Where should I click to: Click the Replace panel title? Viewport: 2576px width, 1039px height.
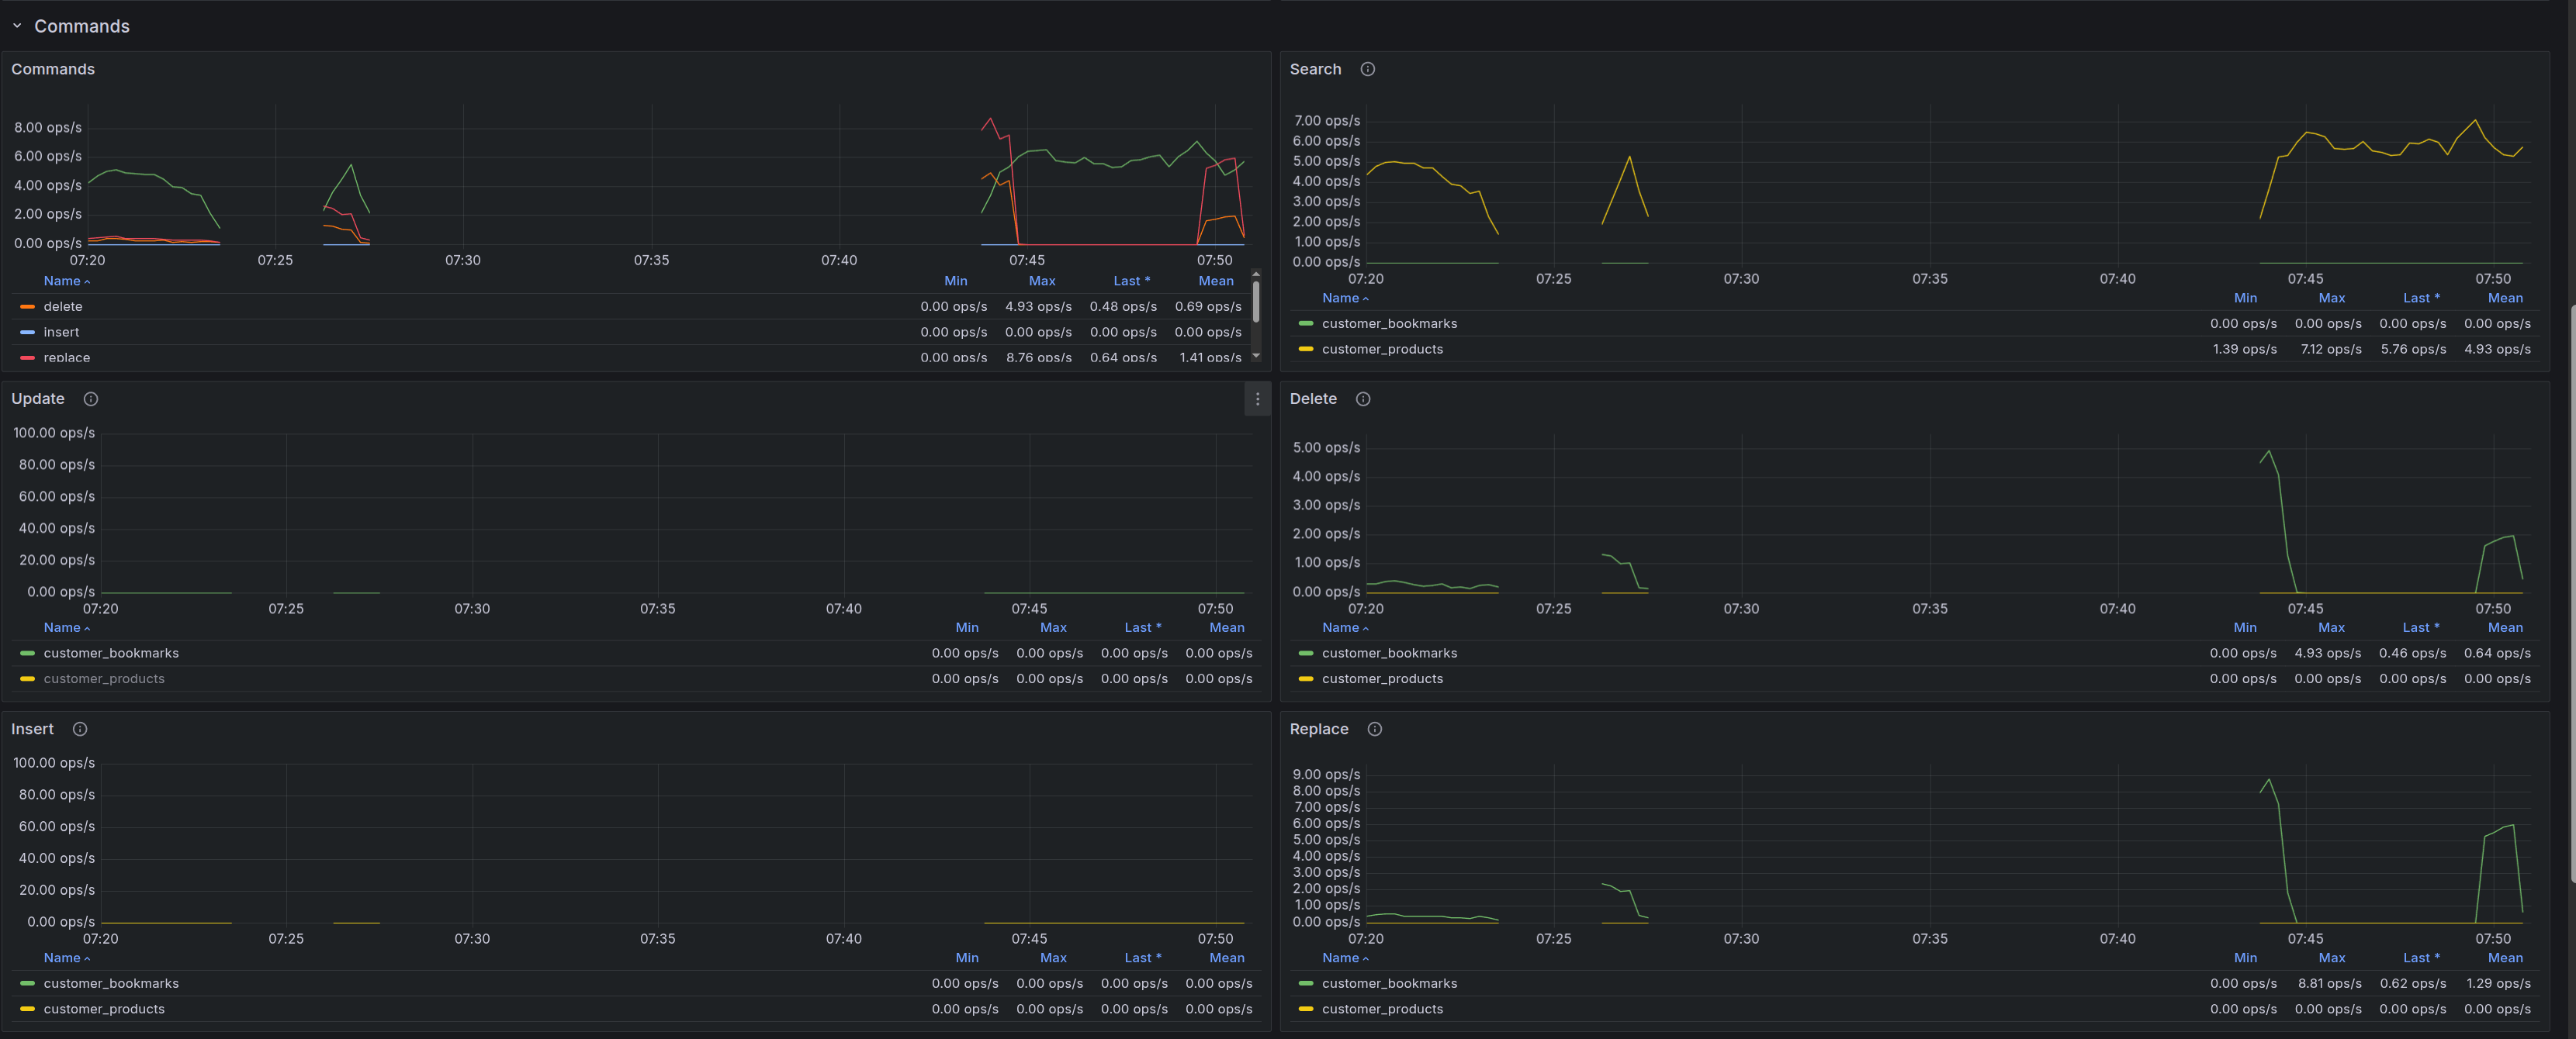(1318, 730)
